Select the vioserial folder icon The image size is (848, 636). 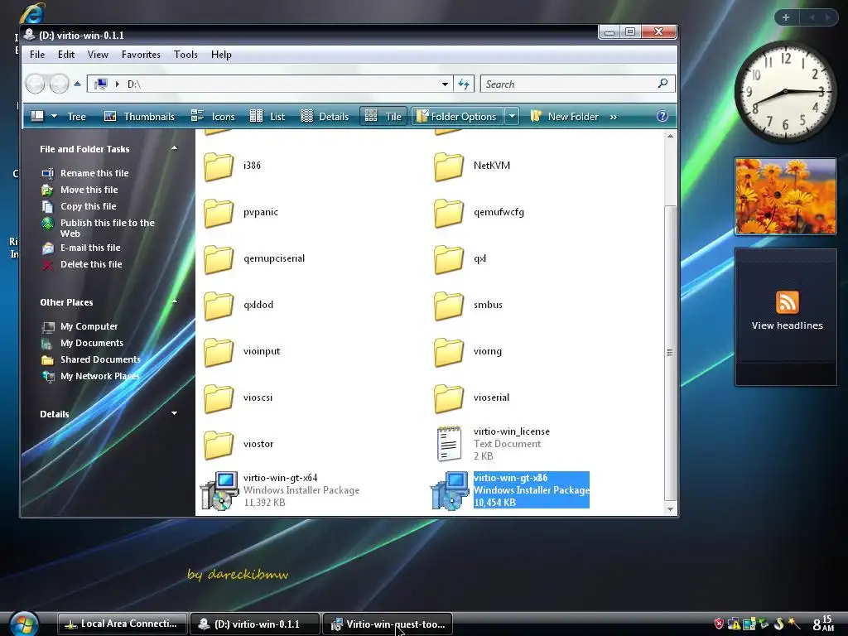coord(449,398)
